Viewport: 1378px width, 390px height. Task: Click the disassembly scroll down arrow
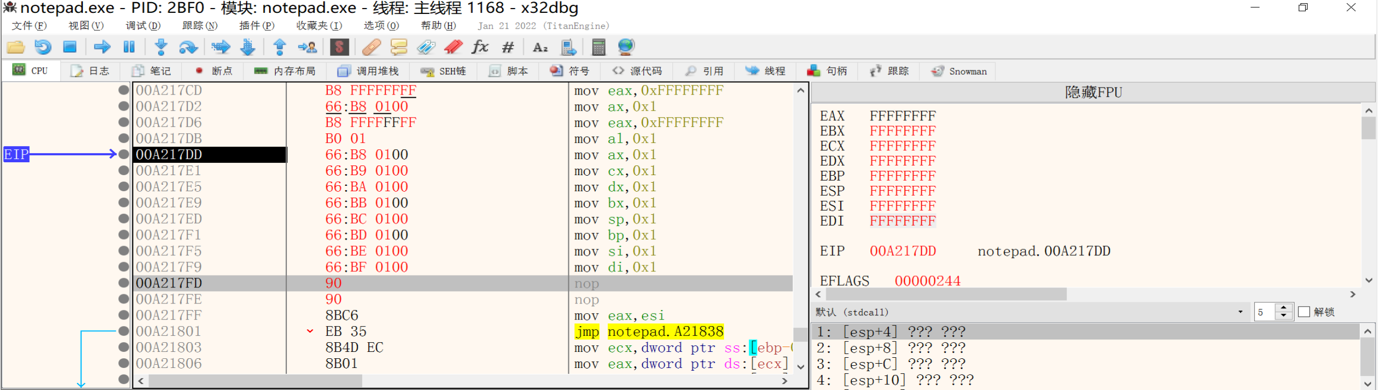(801, 367)
